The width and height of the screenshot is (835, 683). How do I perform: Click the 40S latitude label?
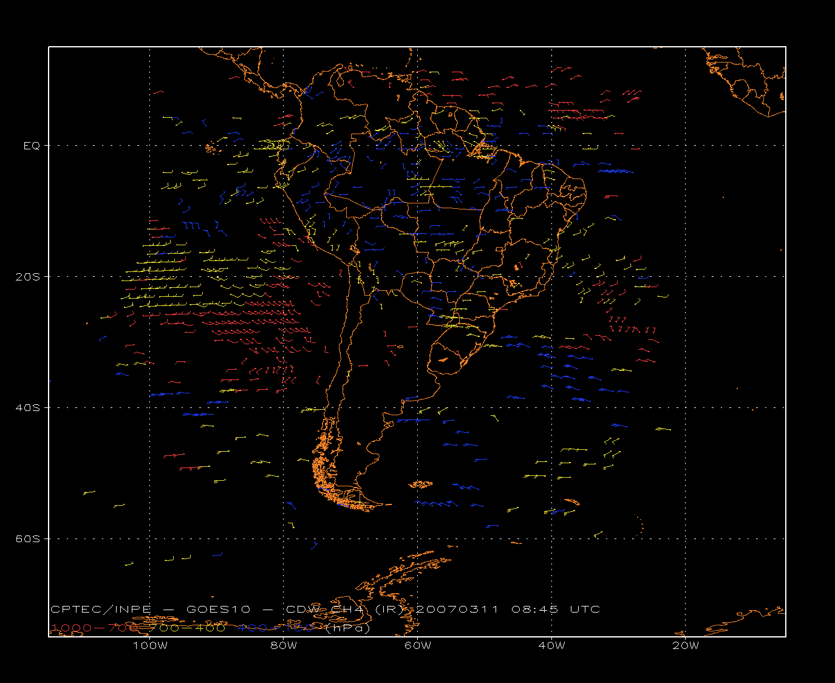pos(27,408)
